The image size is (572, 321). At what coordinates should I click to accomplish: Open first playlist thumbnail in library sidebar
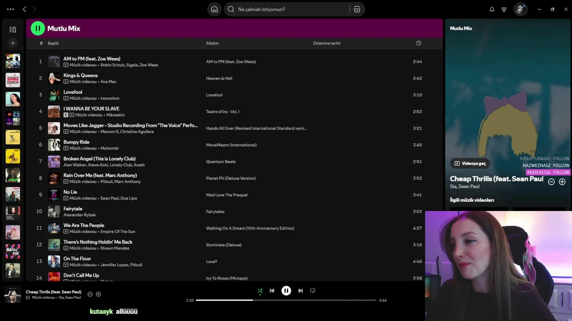click(13, 61)
